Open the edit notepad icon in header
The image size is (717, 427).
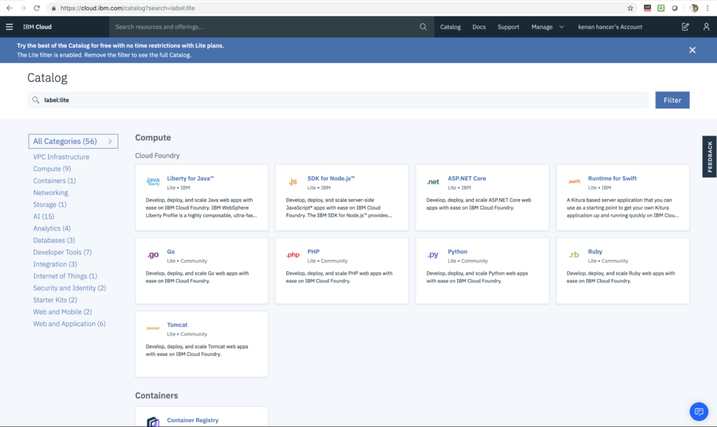685,27
